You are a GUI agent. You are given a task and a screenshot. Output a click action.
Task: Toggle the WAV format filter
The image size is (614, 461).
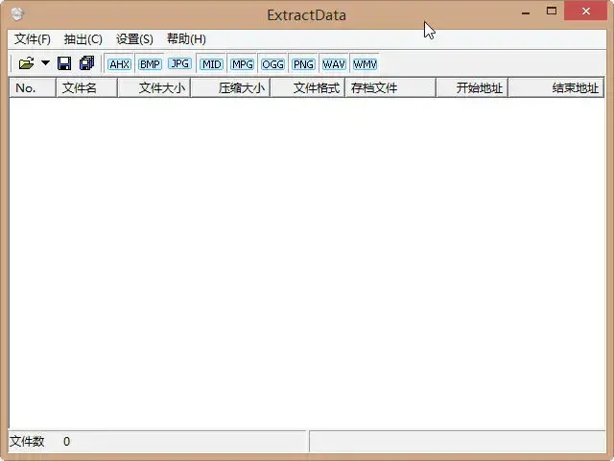pyautogui.click(x=334, y=64)
